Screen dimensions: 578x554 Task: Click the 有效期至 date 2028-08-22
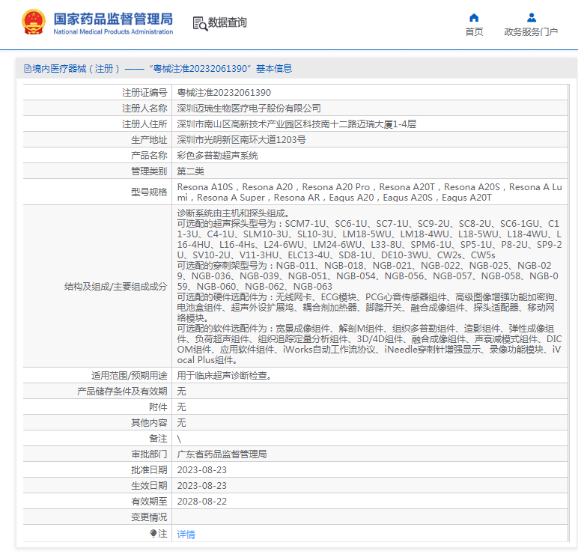(201, 502)
